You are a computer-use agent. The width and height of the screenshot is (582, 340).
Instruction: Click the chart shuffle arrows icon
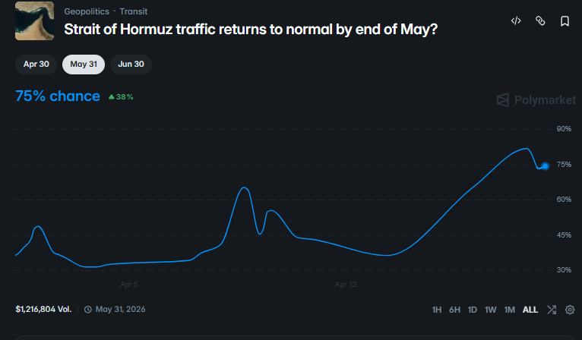coord(552,310)
